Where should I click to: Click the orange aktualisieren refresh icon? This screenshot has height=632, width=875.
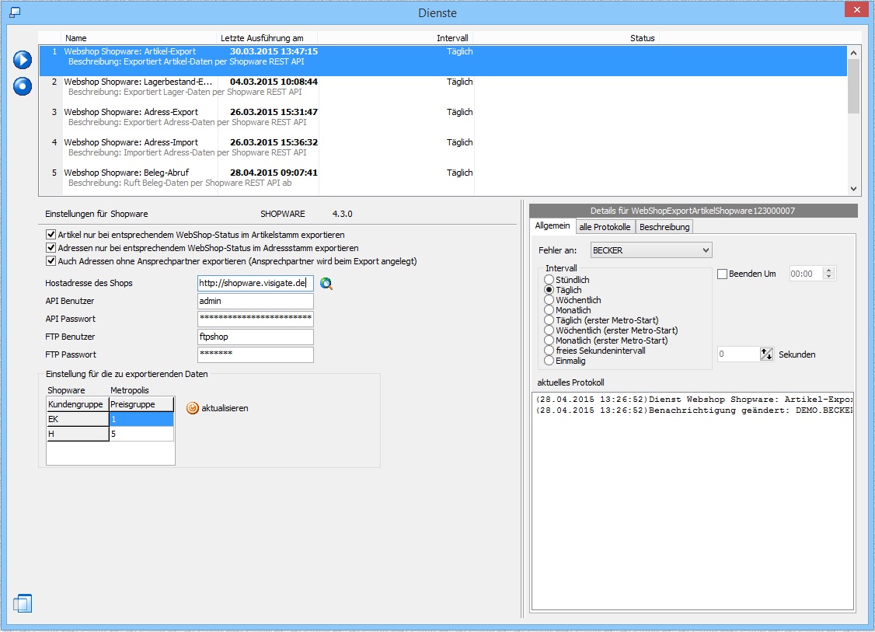tap(193, 408)
